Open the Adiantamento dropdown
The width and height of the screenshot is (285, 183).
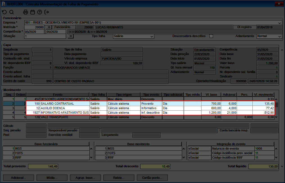[x=280, y=36]
